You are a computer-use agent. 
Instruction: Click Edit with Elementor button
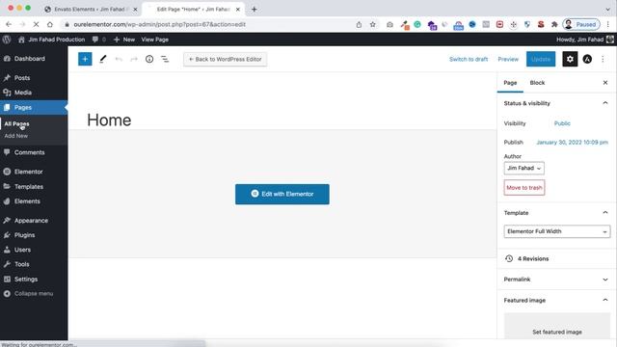[x=282, y=194]
